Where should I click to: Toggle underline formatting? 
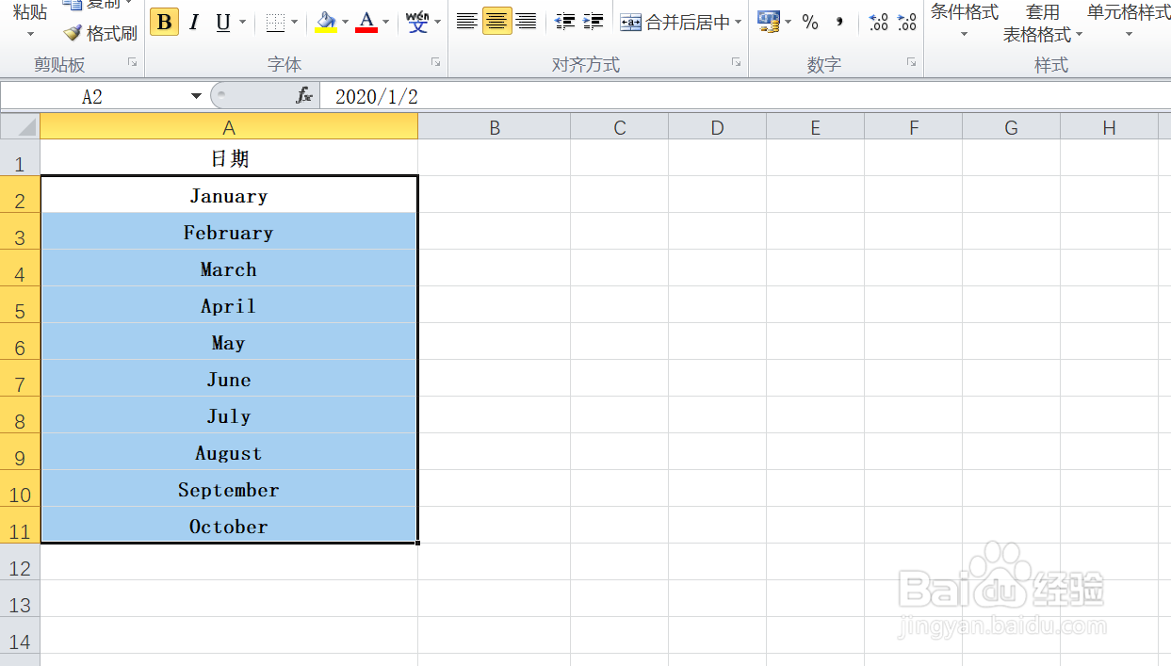[223, 22]
